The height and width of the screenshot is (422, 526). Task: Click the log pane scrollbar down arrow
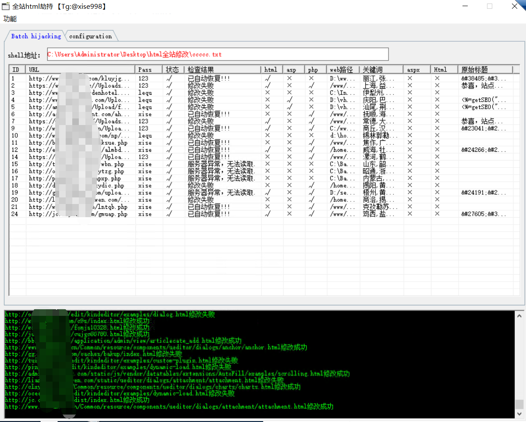pos(519,414)
